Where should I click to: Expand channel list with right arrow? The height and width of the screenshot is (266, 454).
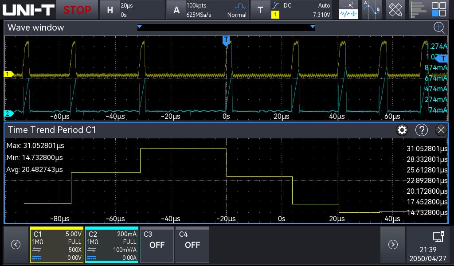tap(392, 244)
